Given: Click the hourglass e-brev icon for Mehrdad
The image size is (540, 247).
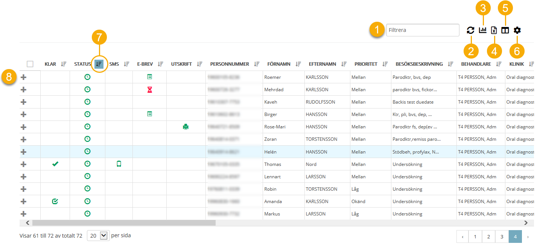Looking at the screenshot, I should (x=149, y=90).
